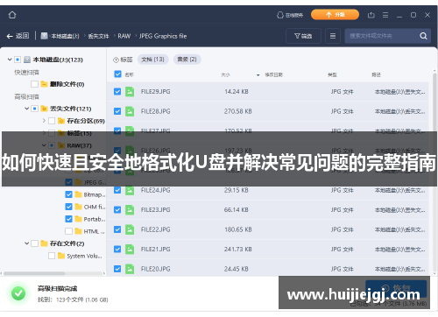
Task: Select the FILE29.JPG file name
Action: point(155,92)
